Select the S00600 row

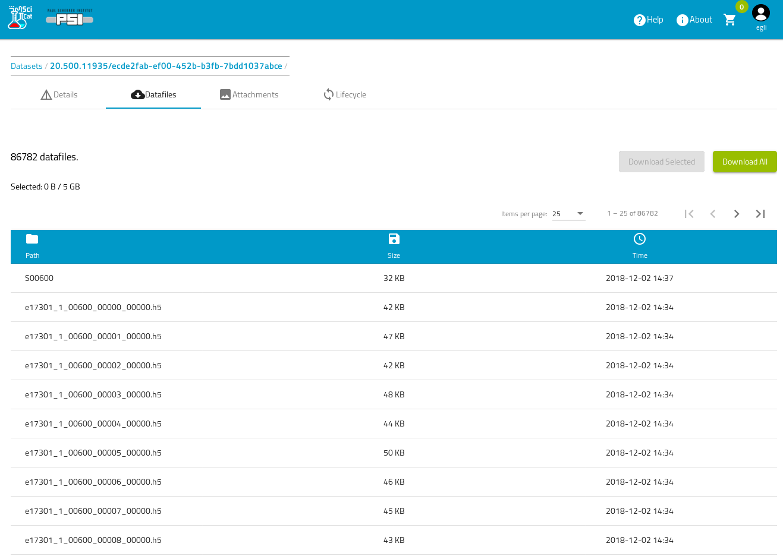tap(39, 278)
